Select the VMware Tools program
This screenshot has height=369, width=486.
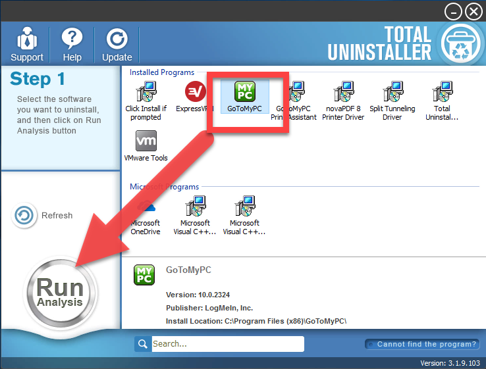pyautogui.click(x=146, y=146)
